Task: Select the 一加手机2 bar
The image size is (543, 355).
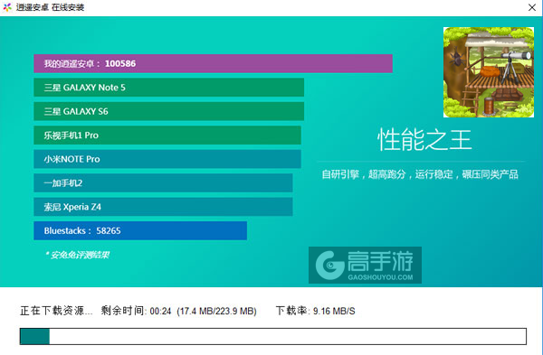Action: (163, 182)
